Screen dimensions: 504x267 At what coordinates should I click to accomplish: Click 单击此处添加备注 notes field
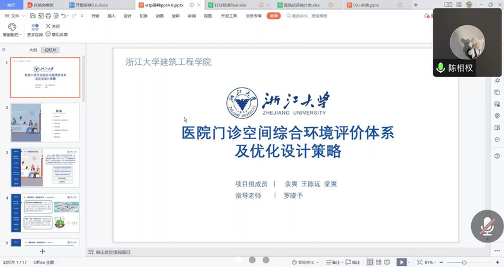click(113, 253)
